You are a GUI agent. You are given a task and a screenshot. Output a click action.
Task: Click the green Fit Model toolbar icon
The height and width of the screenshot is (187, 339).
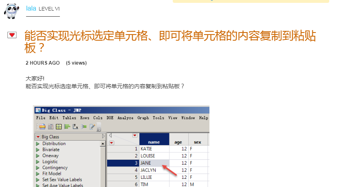[84, 126]
